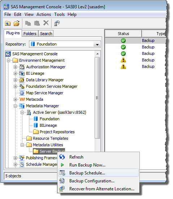173x199 pixels.
Task: Click the BI Lineage plug-in icon
Action: pyautogui.click(x=22, y=73)
